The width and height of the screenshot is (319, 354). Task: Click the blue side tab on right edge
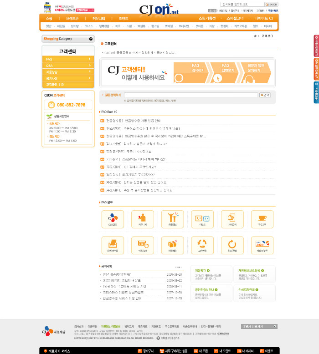click(x=316, y=92)
